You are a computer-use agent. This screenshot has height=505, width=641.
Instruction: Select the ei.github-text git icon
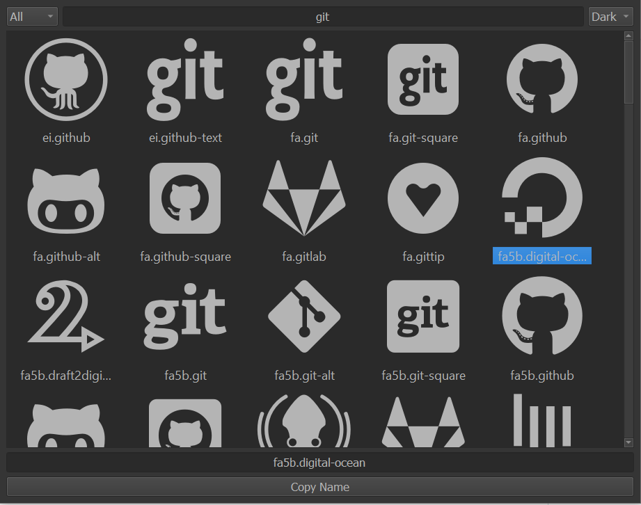[x=185, y=80]
